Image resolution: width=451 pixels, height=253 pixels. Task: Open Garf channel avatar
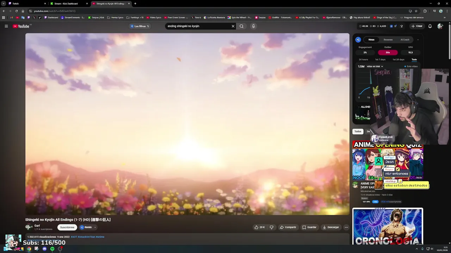click(29, 227)
